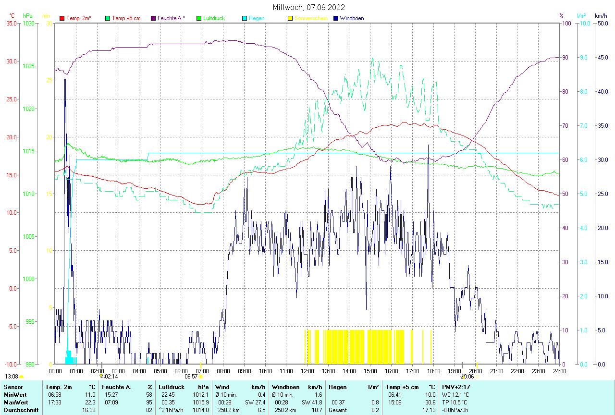Click the Feuchte A. column header
The width and height of the screenshot is (615, 415).
coord(117,387)
